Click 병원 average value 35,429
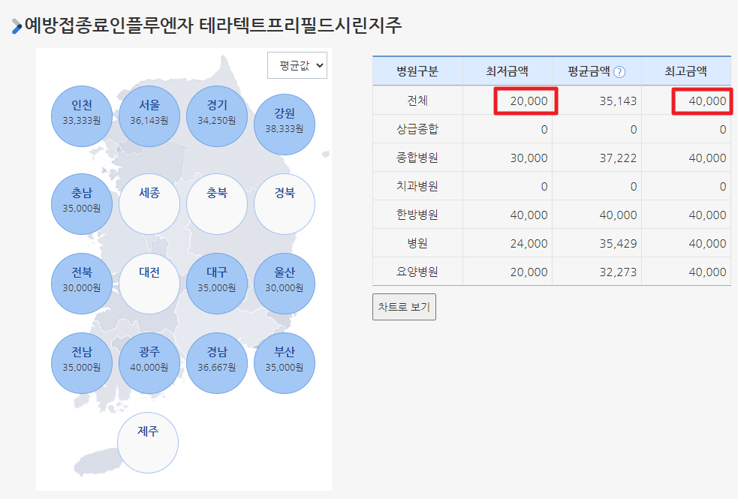Viewport: 738px width, 499px height. [618, 244]
